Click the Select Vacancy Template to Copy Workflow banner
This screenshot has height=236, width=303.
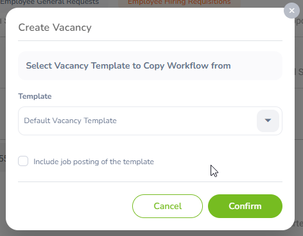150,65
